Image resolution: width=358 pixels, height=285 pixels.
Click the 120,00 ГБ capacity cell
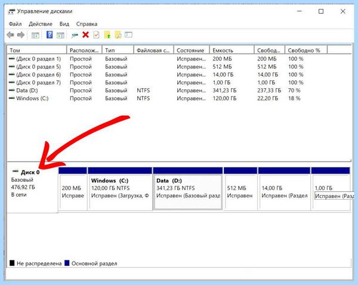(224, 98)
